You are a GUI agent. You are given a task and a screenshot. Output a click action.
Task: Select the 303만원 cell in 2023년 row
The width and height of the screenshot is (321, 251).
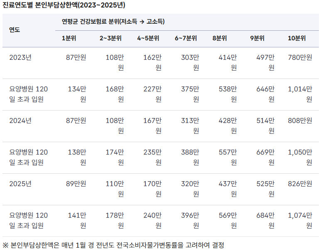tap(190, 62)
